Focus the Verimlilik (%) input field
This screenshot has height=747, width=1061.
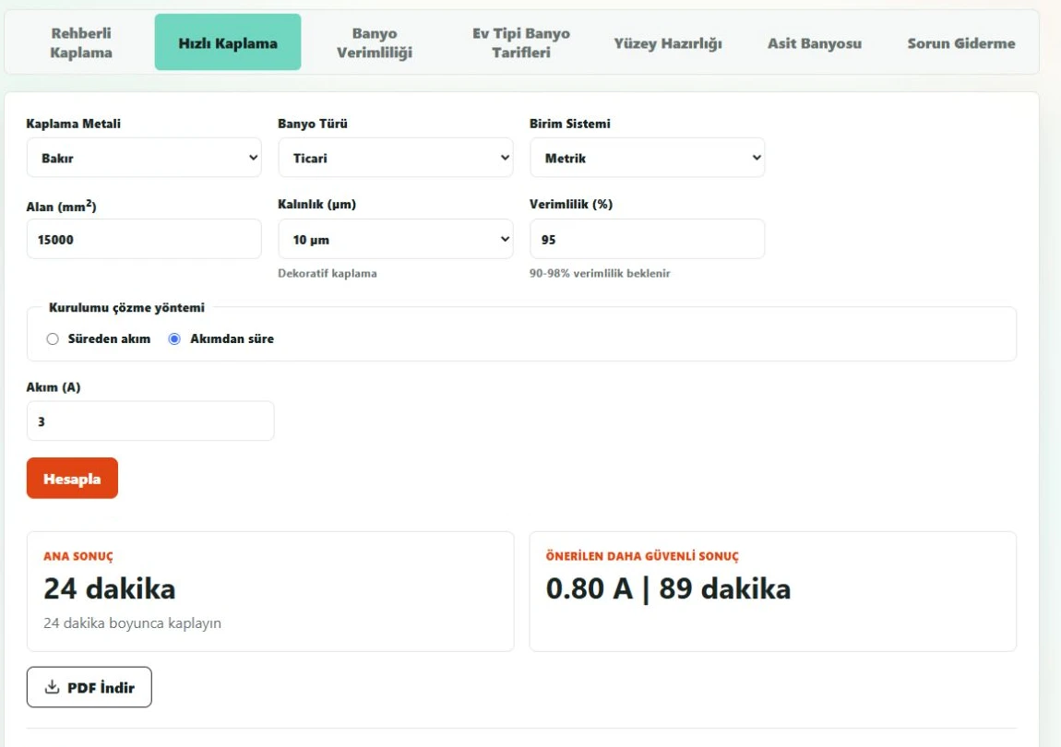[648, 239]
